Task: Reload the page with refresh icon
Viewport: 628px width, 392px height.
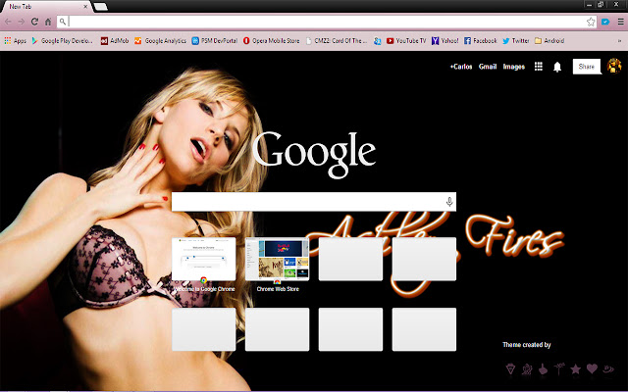Action: 35,22
